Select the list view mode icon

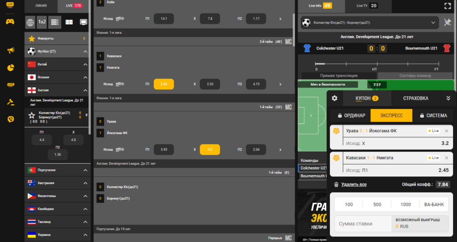point(54,22)
